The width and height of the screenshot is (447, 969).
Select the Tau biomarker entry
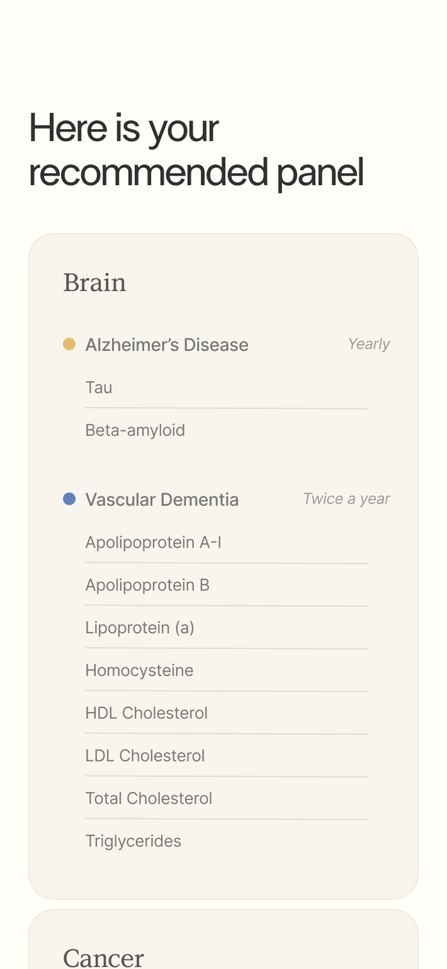pos(99,387)
